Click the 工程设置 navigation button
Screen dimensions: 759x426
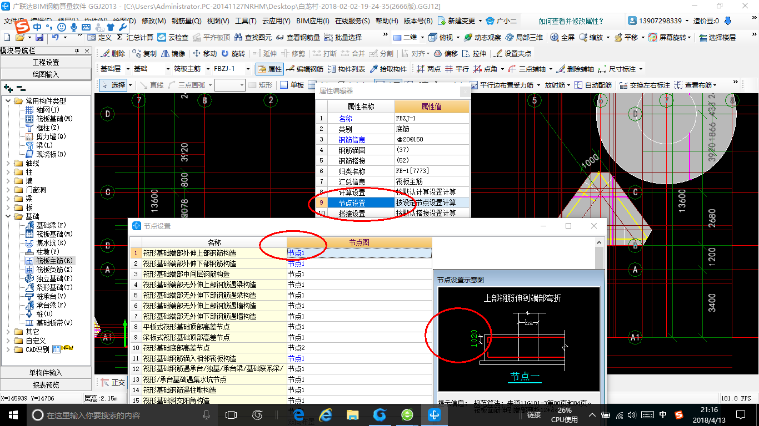pos(46,62)
